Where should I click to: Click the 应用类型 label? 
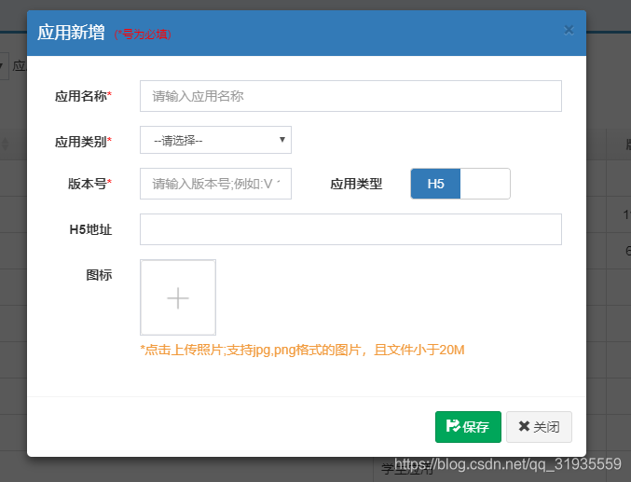click(356, 184)
